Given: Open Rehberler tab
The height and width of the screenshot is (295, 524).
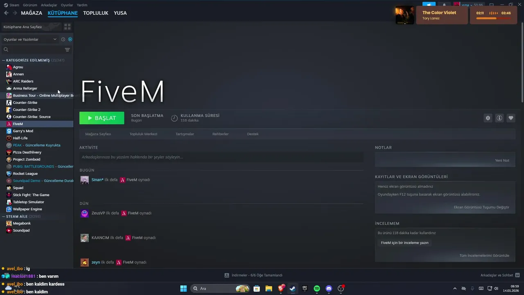Looking at the screenshot, I should (x=221, y=134).
